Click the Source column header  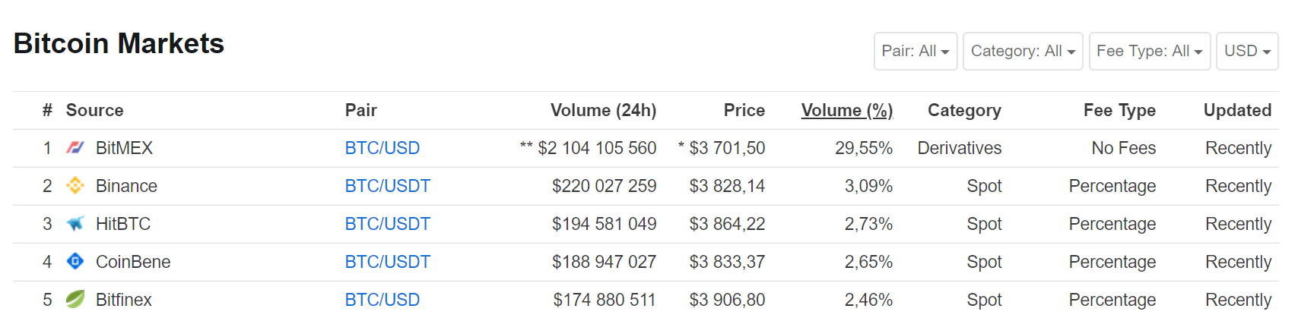click(94, 110)
